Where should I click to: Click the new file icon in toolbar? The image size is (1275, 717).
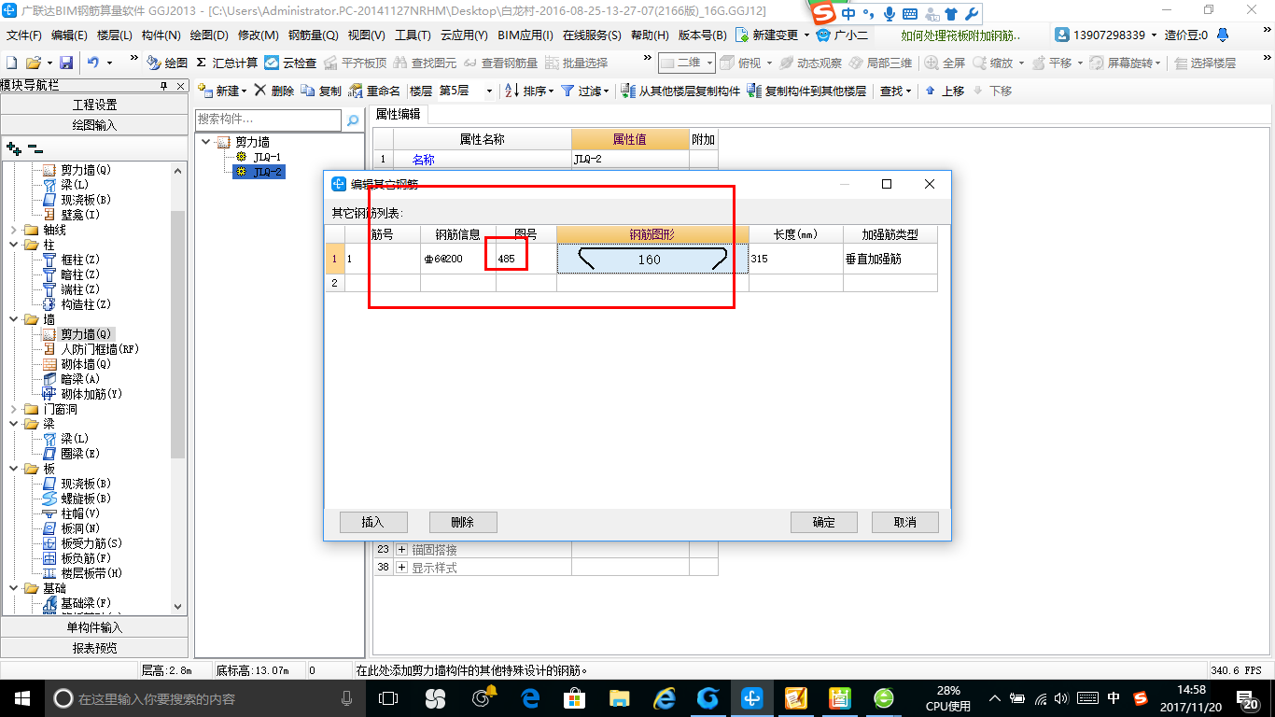(x=11, y=63)
